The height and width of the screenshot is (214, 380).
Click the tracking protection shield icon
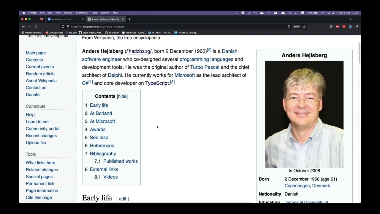63,27
